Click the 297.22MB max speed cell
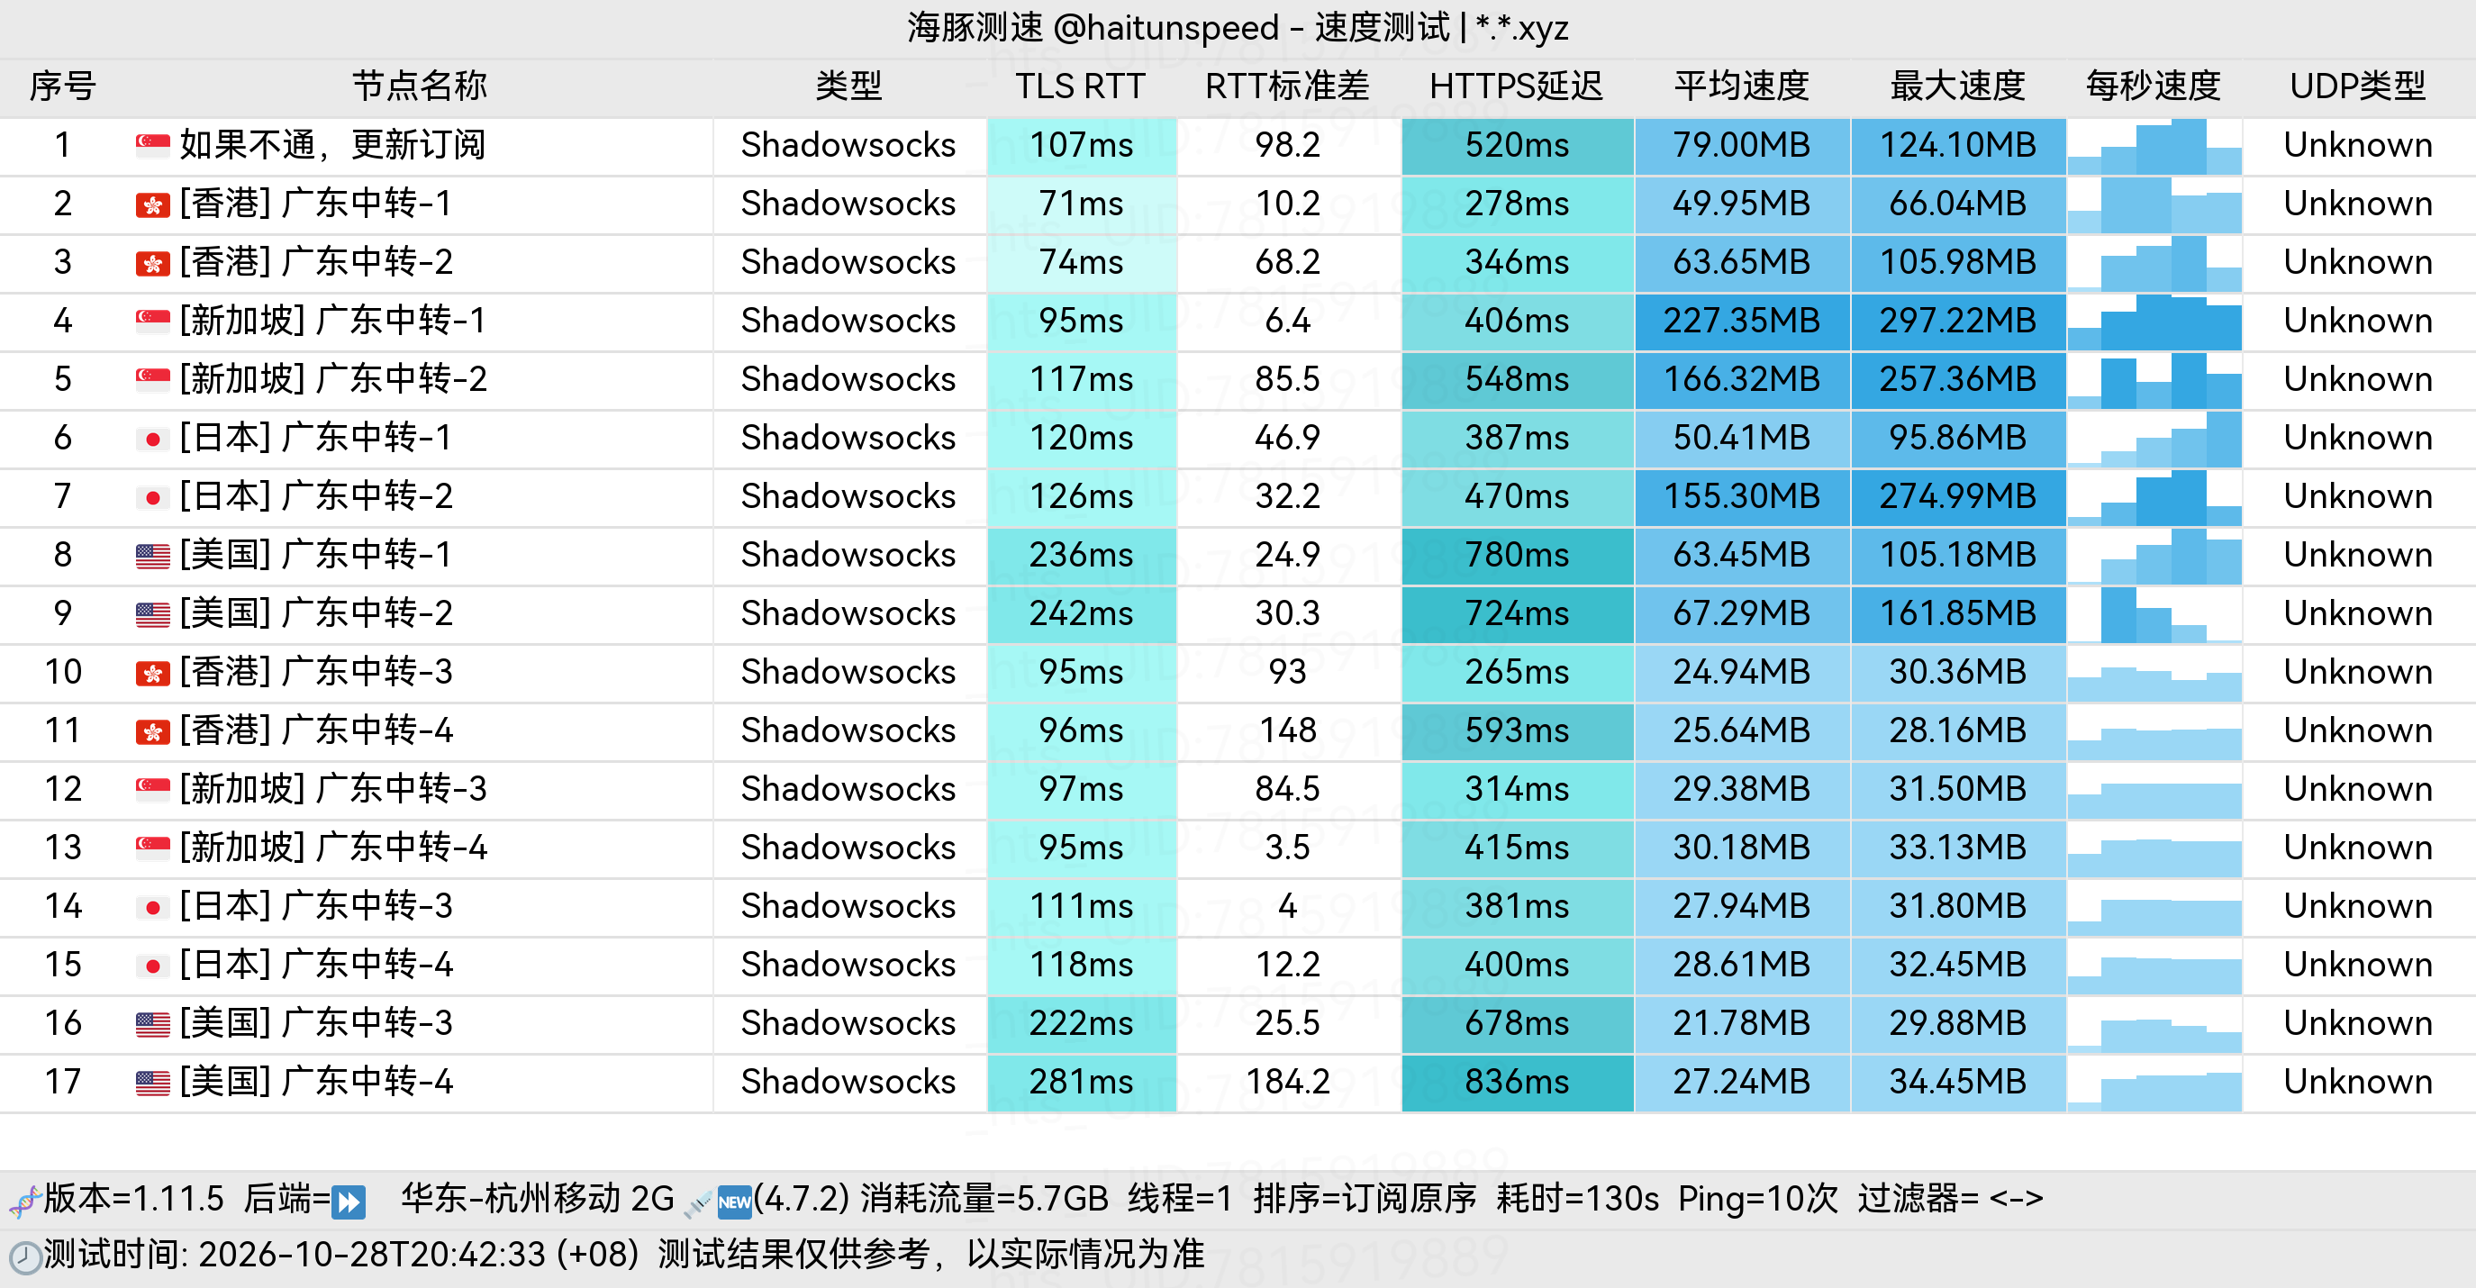Image resolution: width=2476 pixels, height=1288 pixels. [x=1958, y=321]
